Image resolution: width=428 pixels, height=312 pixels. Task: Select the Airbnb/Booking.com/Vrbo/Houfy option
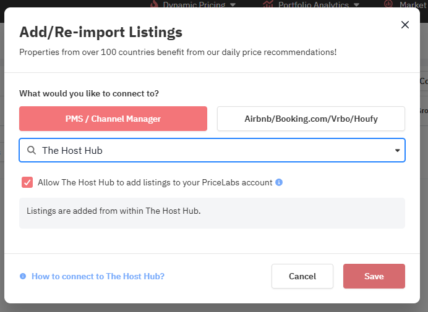click(310, 119)
